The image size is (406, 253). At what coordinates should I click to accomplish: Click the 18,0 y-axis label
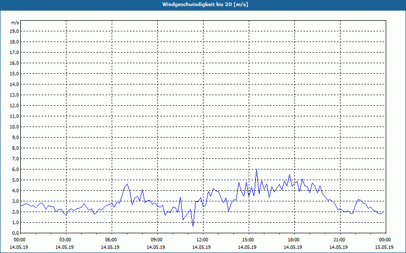[14, 42]
